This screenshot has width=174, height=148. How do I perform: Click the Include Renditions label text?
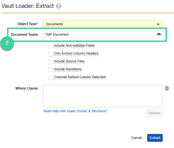click(68, 69)
